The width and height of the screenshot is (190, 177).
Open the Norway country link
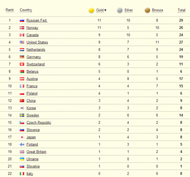coord(32,28)
